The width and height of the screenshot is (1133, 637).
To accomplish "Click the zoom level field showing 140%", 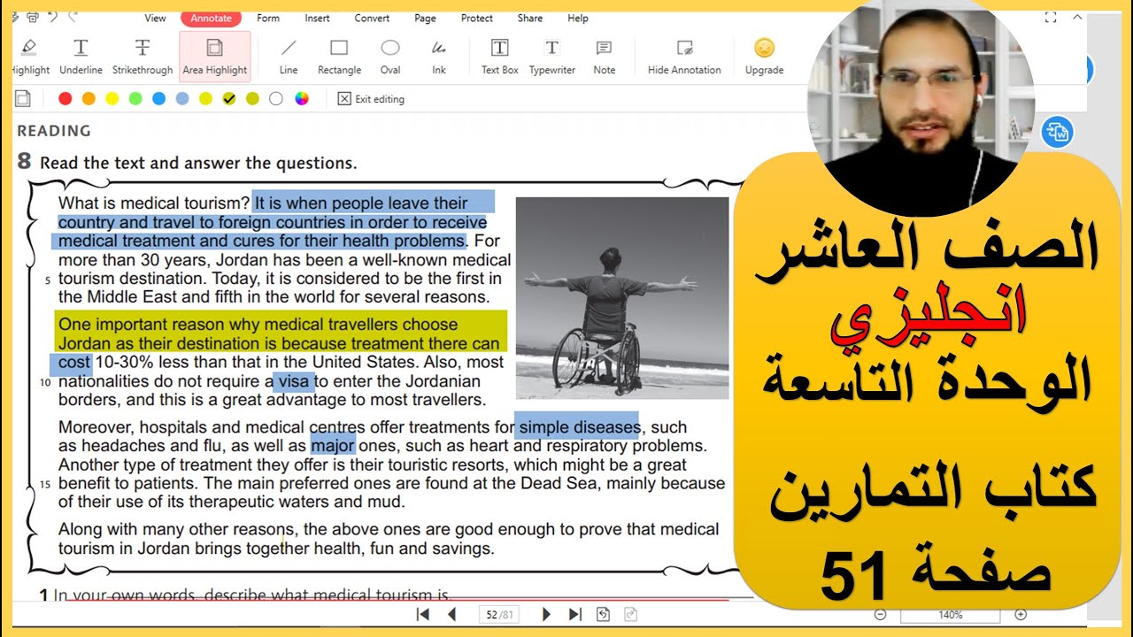I will point(950,614).
